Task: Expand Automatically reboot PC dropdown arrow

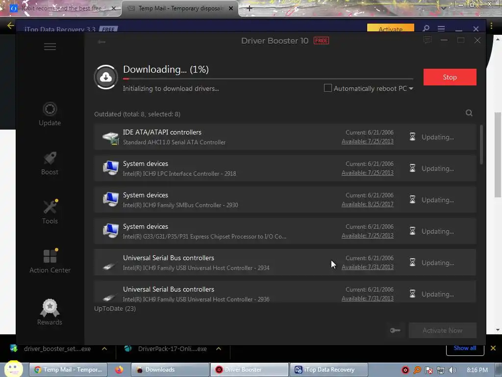Action: click(411, 88)
